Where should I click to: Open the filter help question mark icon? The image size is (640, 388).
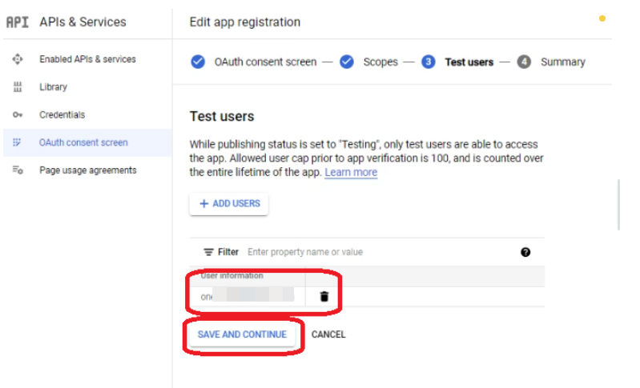click(x=525, y=252)
